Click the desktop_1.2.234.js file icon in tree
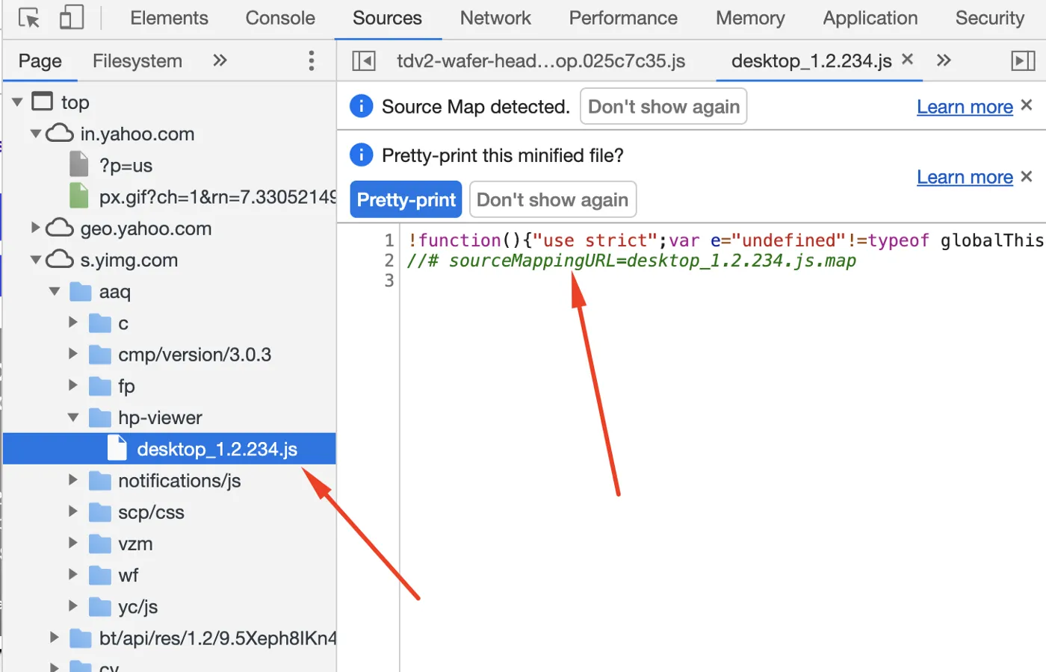Viewport: 1046px width, 672px height. 117,448
